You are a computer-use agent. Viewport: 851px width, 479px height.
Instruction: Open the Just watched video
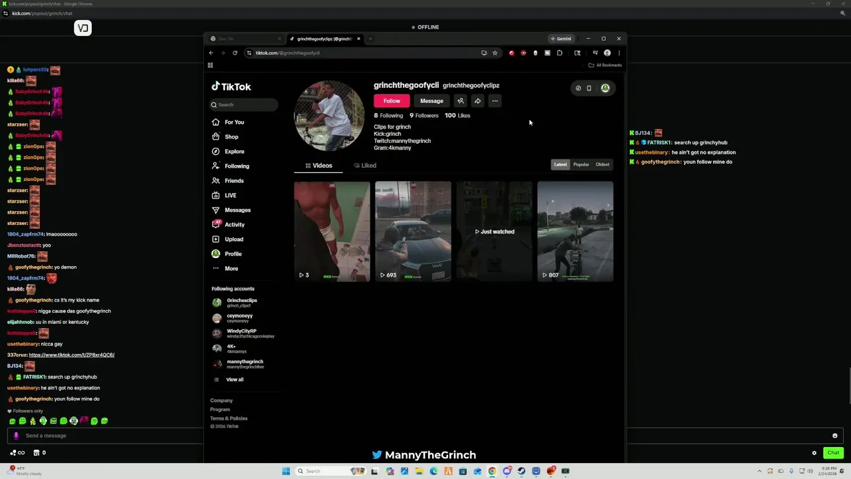[x=494, y=232]
